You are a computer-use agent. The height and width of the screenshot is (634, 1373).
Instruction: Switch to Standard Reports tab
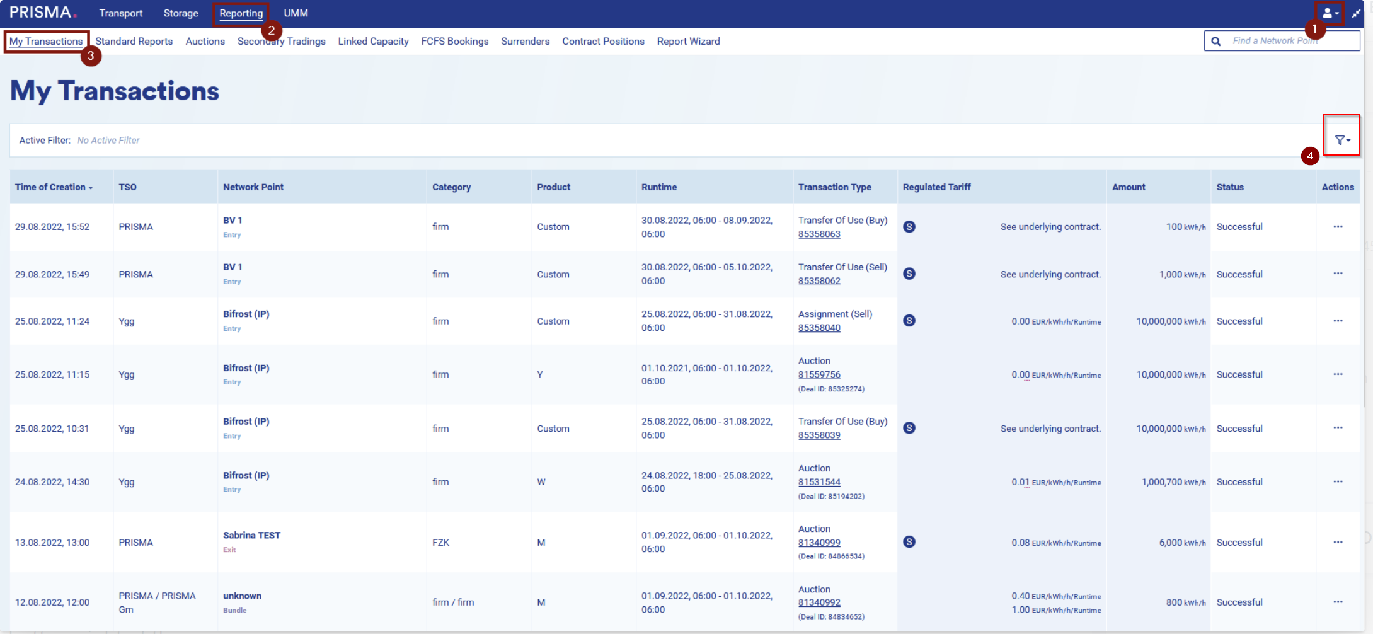[134, 41]
